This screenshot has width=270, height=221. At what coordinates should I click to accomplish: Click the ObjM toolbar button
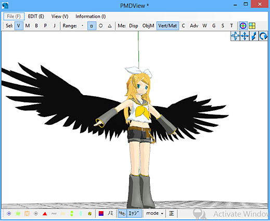(x=148, y=26)
